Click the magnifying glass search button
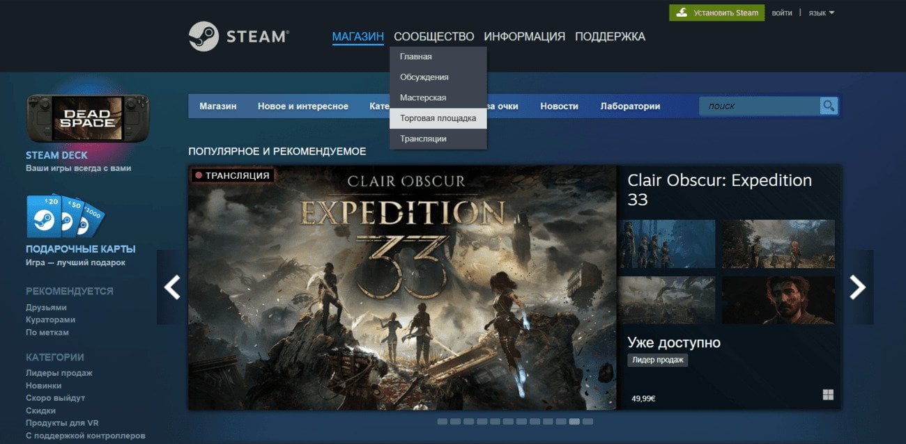Screen dimensions: 906x444 coord(829,106)
